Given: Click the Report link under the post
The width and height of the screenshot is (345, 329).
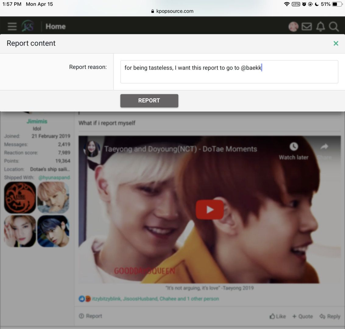Looking at the screenshot, I should pyautogui.click(x=90, y=316).
